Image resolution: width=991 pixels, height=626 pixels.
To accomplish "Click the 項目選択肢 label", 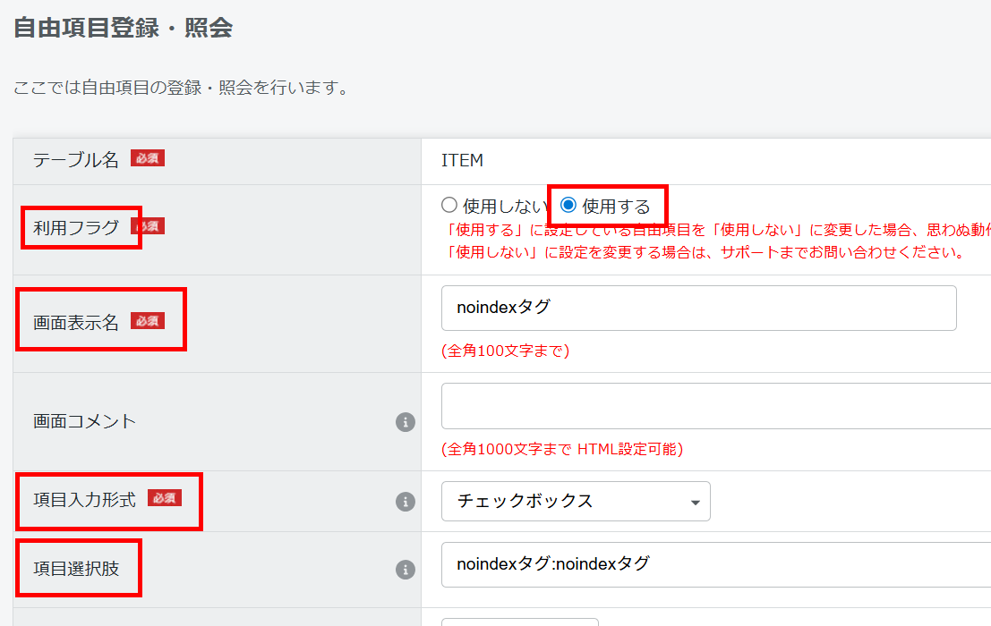I will tap(76, 569).
